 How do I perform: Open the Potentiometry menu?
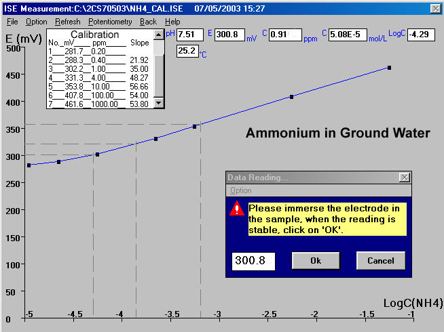pyautogui.click(x=110, y=22)
